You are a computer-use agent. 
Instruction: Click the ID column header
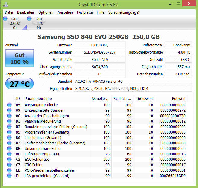click(x=18, y=99)
